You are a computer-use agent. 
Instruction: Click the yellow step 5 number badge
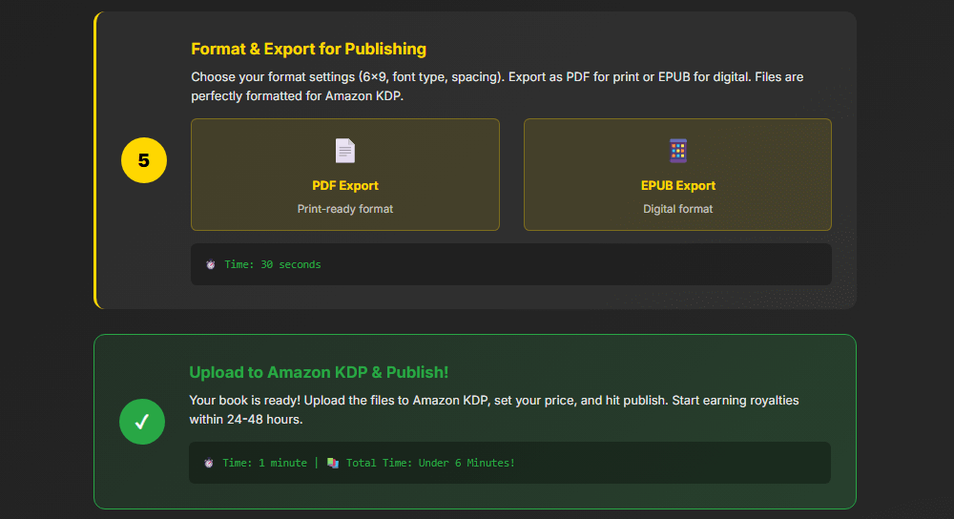coord(143,160)
